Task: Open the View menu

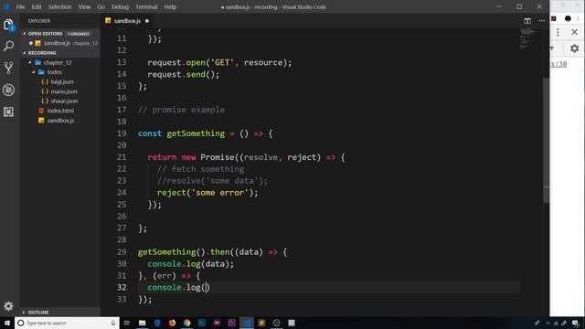Action: pyautogui.click(x=84, y=6)
